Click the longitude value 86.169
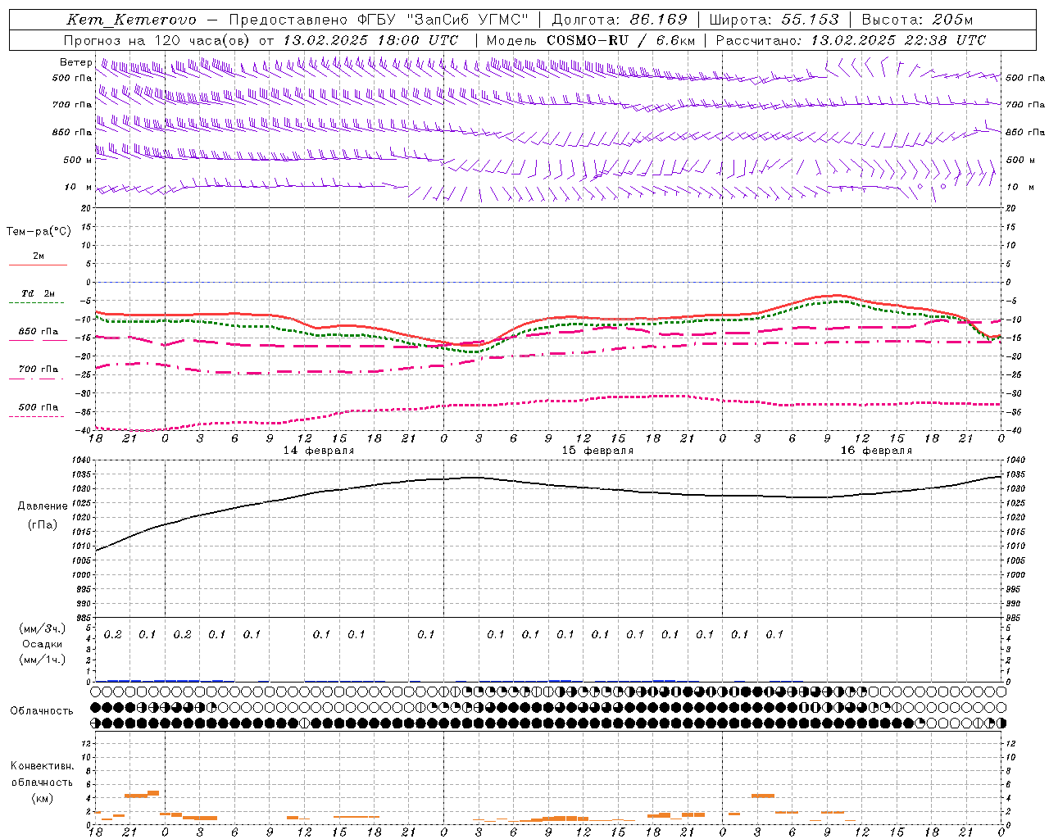Screen dimensions: 1049x839 click(x=658, y=20)
